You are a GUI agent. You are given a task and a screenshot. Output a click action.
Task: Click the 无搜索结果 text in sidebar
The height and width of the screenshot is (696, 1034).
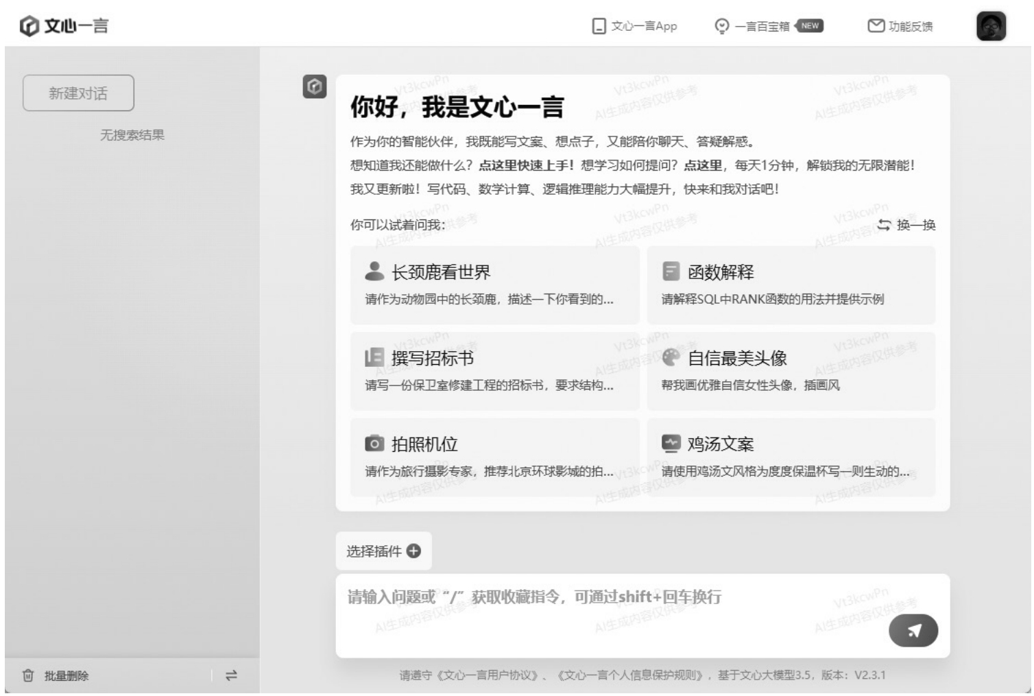point(132,135)
